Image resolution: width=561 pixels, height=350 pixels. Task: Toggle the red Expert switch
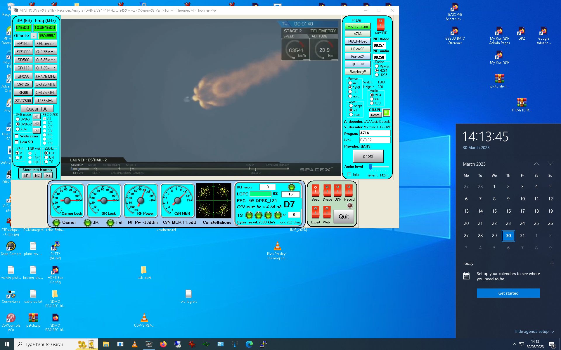tap(315, 212)
